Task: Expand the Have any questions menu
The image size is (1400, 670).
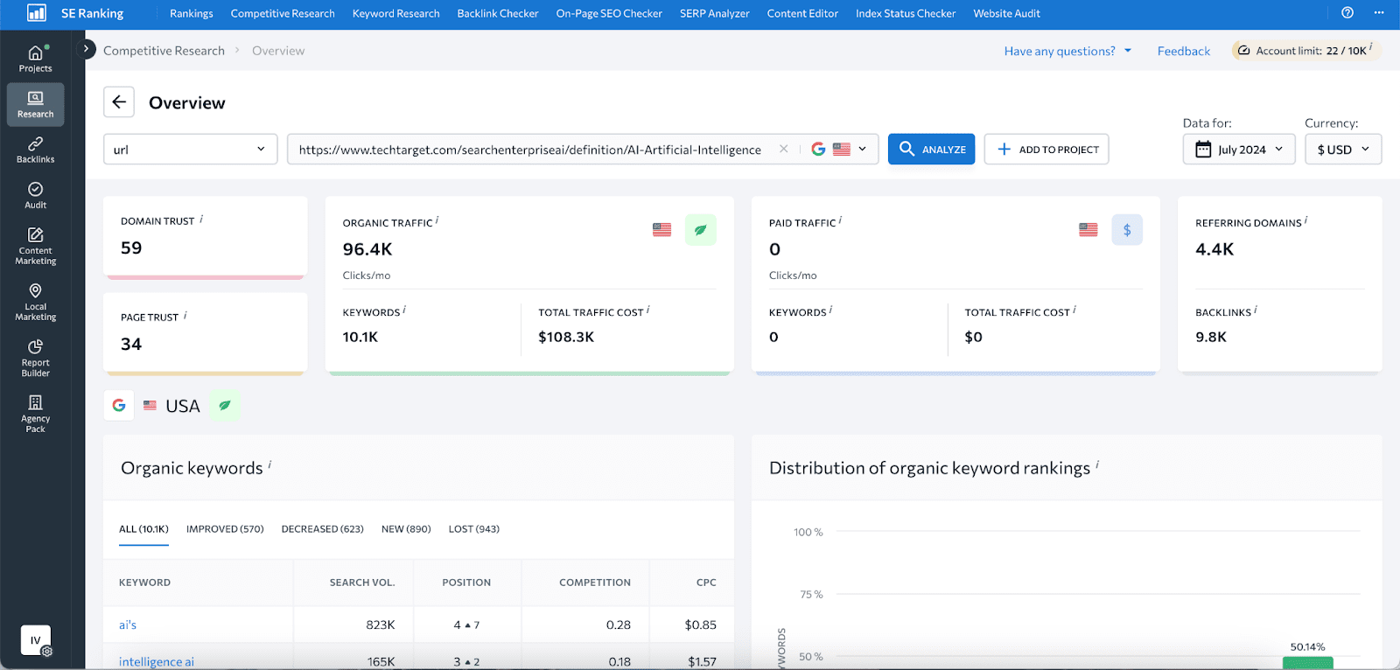Action: (x=1067, y=51)
